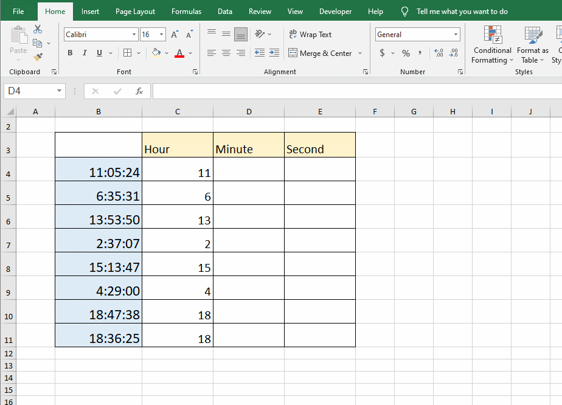Toggle bold formatting
This screenshot has width=562, height=405.
(70, 54)
